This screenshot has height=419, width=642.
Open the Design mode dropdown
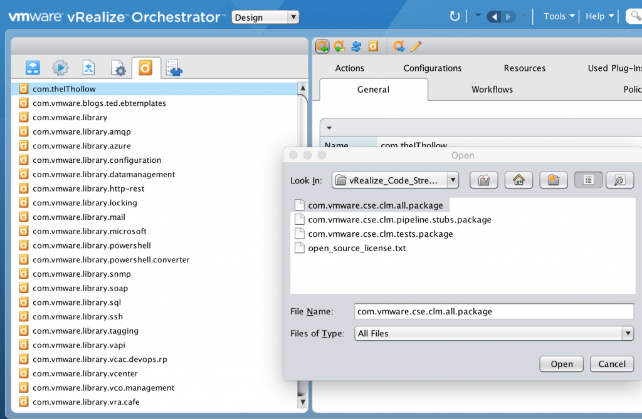point(265,17)
